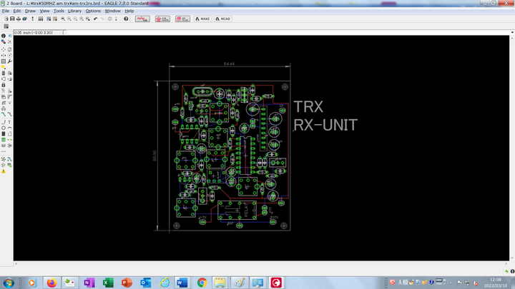Select the Change wrench tool
This screenshot has height=289, width=515.
pos(9,61)
